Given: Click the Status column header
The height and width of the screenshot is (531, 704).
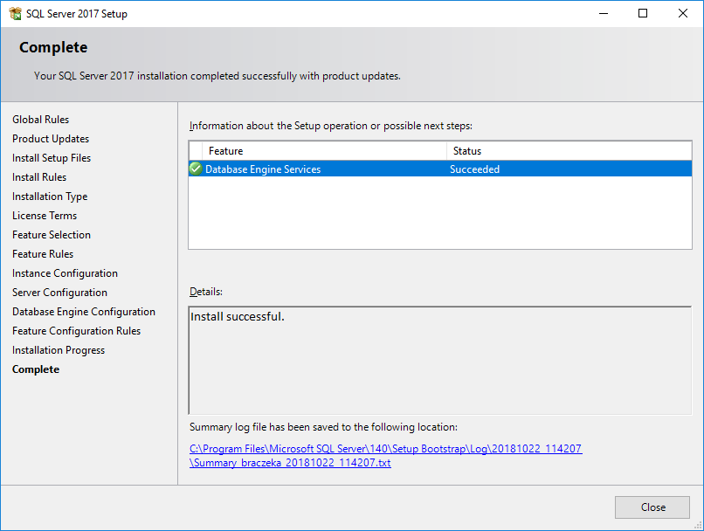Looking at the screenshot, I should click(569, 151).
